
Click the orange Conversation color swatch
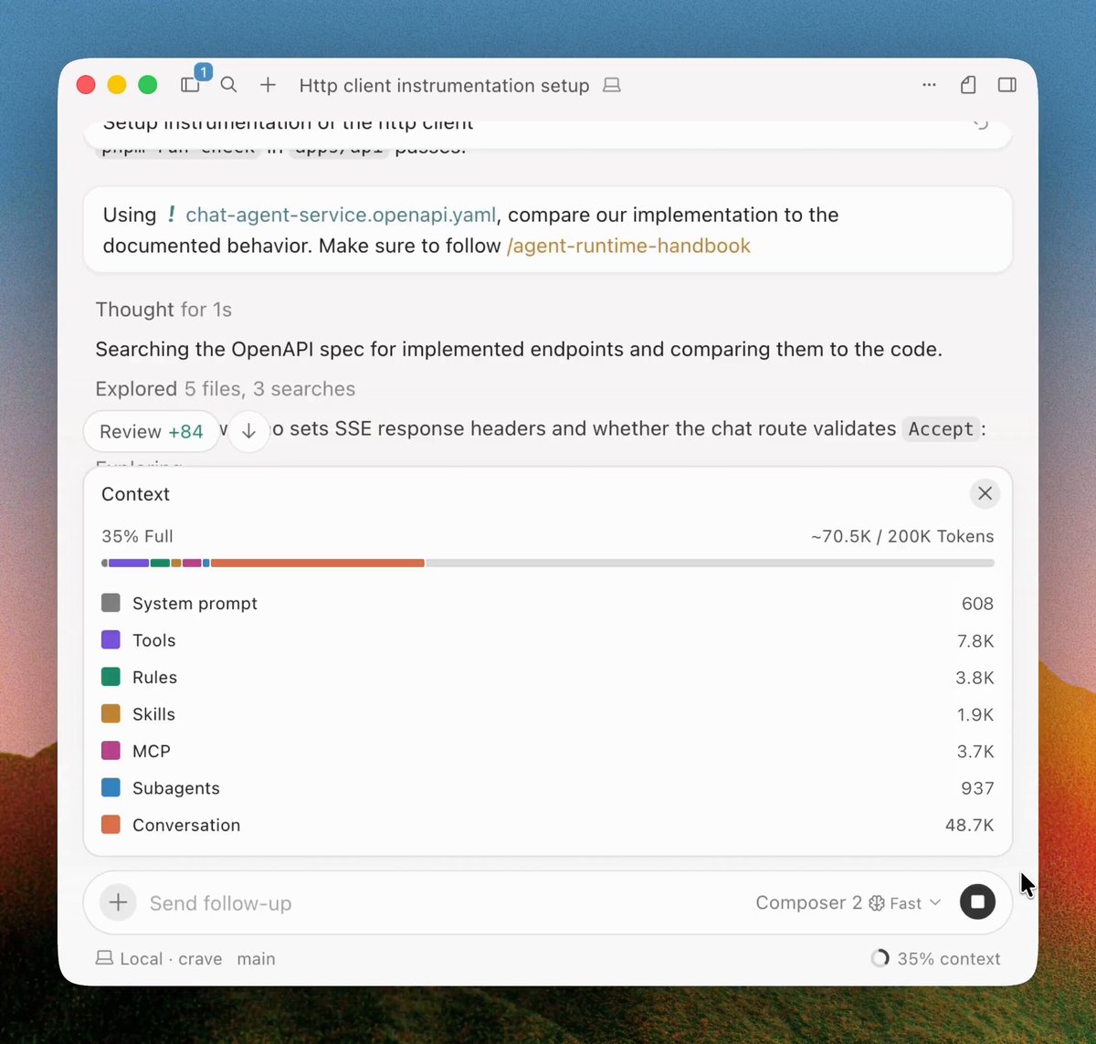[111, 825]
